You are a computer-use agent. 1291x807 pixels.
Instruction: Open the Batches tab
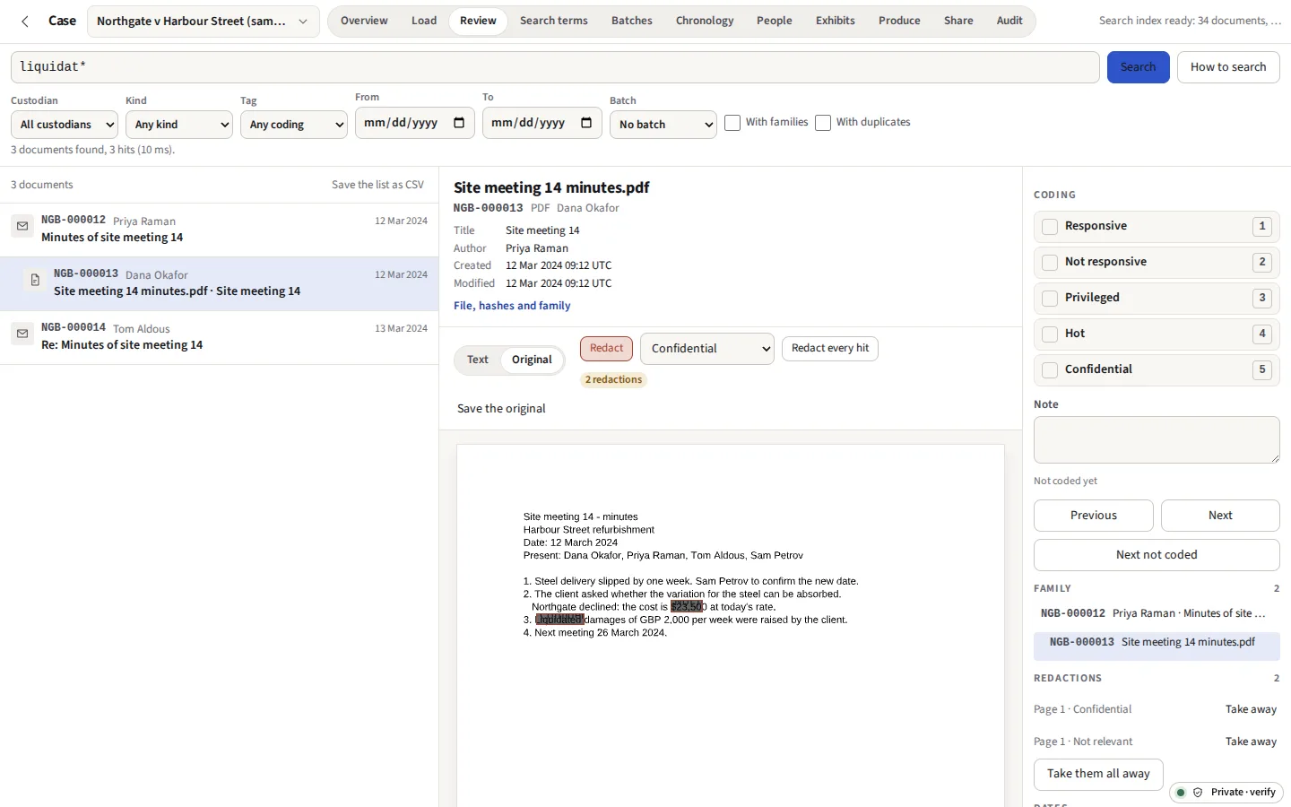click(x=632, y=21)
